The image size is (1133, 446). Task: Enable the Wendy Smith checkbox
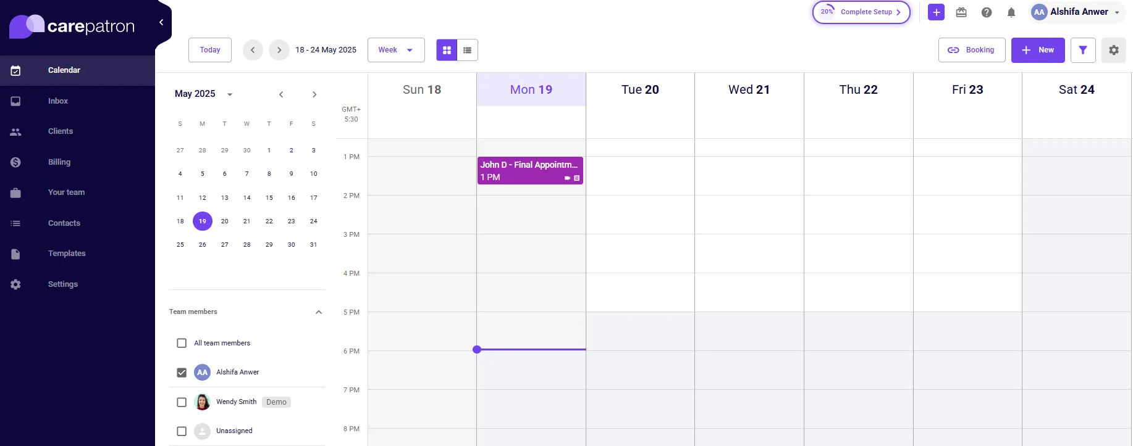tap(182, 402)
